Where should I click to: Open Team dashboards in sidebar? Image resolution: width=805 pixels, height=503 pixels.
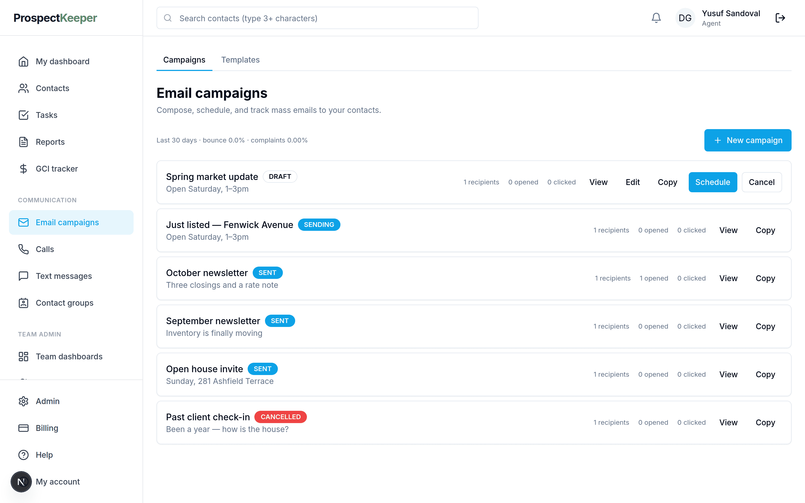[x=71, y=357]
